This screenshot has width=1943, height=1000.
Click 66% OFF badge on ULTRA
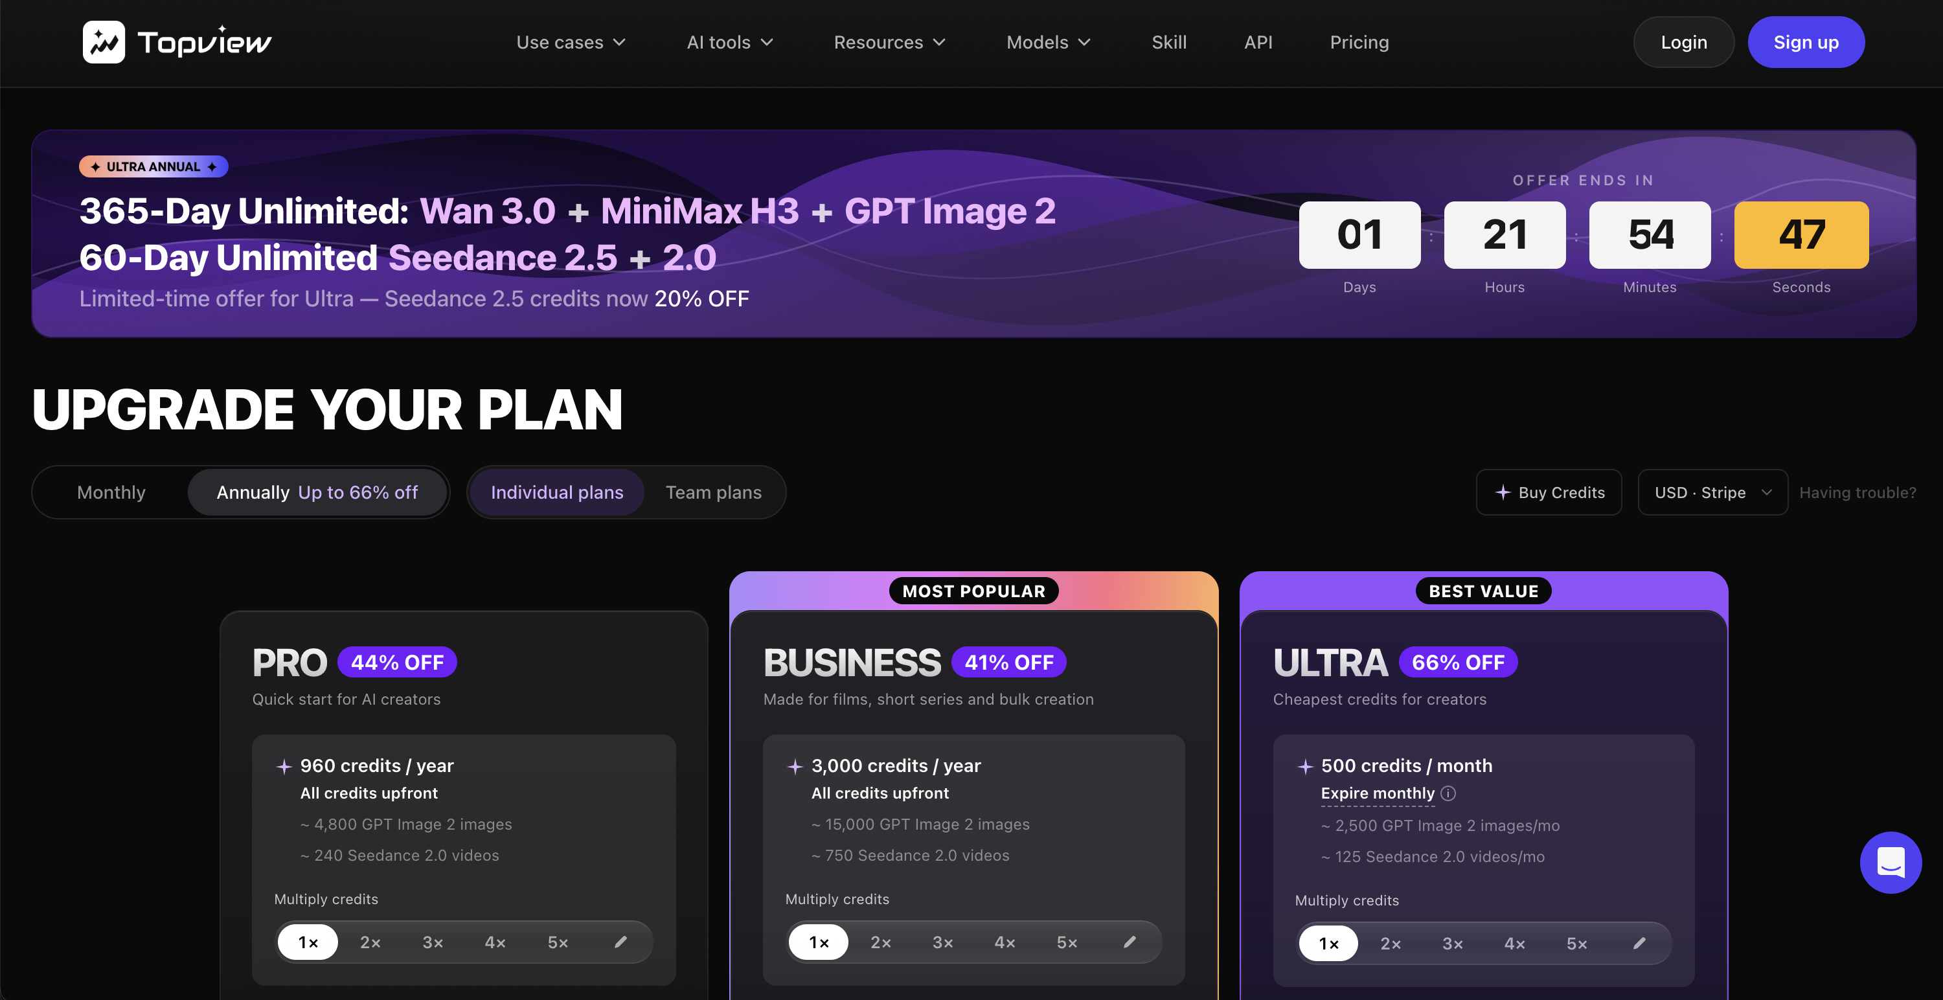[x=1458, y=662]
